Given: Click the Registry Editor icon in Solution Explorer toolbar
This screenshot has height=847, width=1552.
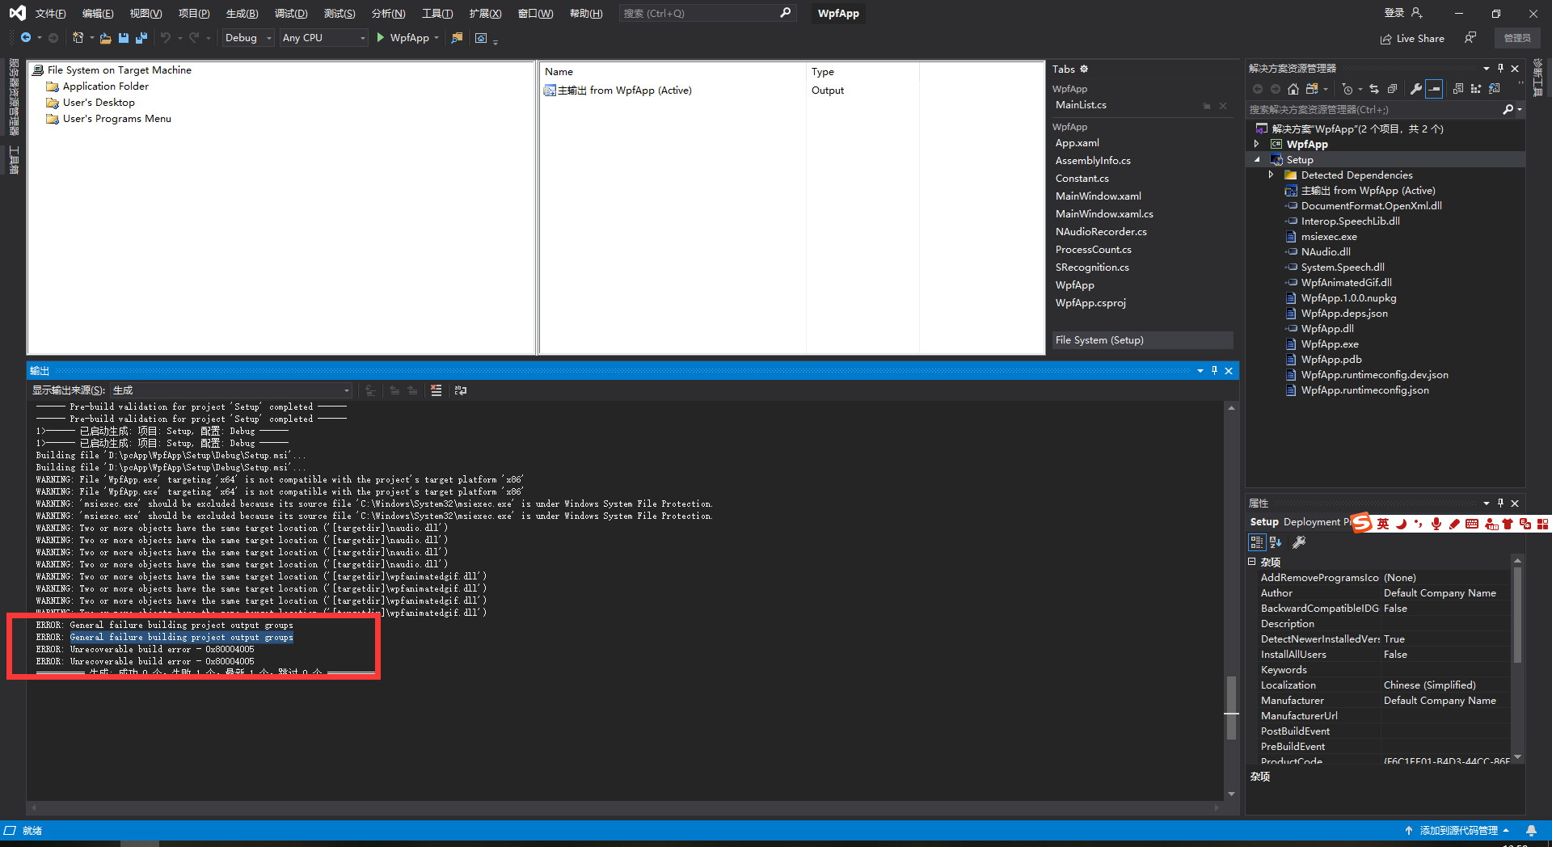Looking at the screenshot, I should point(1476,89).
